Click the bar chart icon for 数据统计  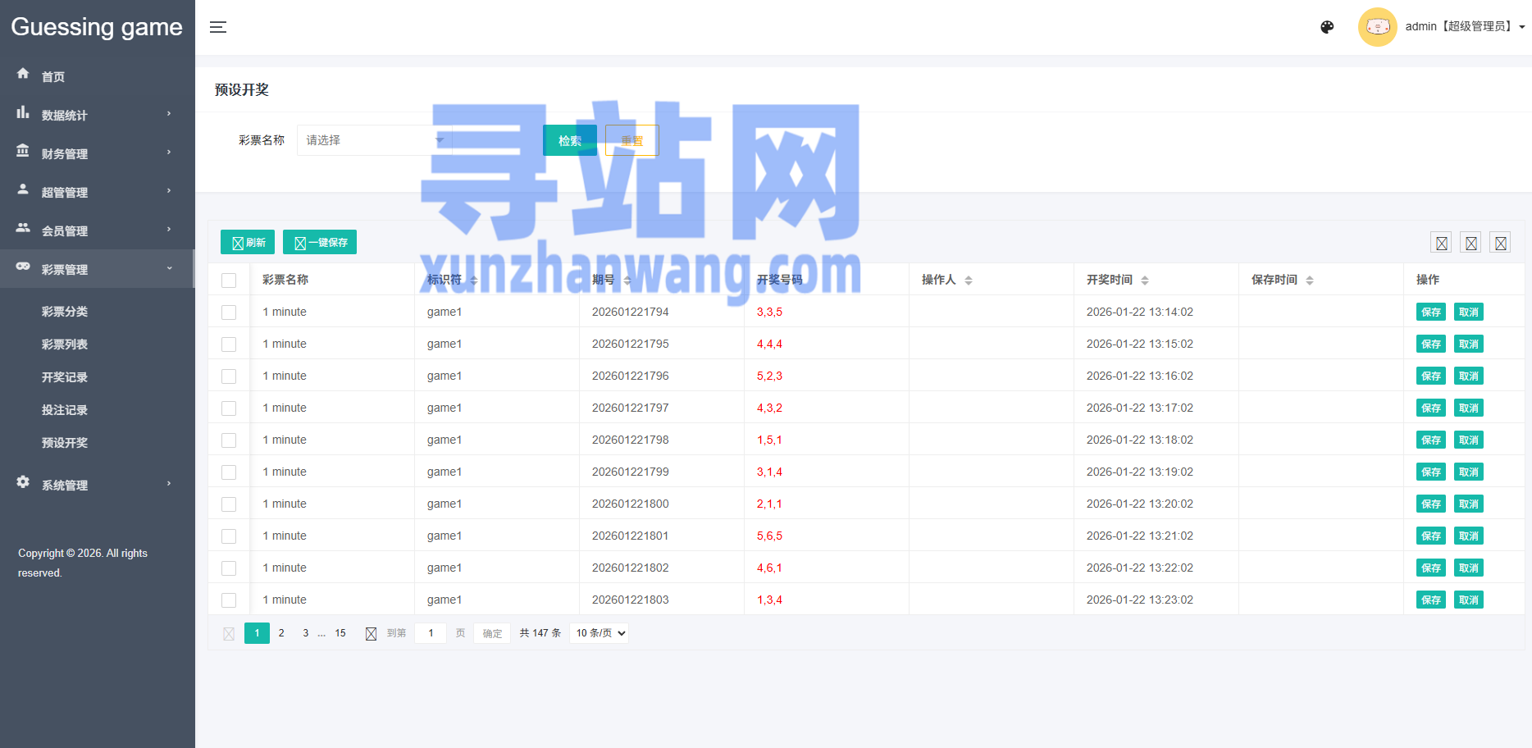click(x=23, y=112)
